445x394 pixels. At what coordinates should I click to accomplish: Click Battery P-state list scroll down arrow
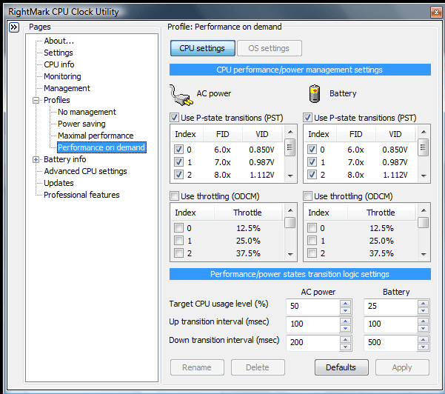[424, 176]
